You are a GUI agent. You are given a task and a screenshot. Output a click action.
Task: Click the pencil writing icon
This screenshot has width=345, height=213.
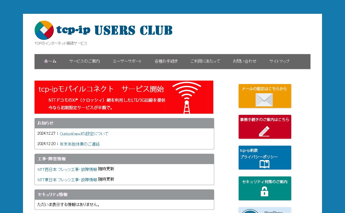[264, 131]
